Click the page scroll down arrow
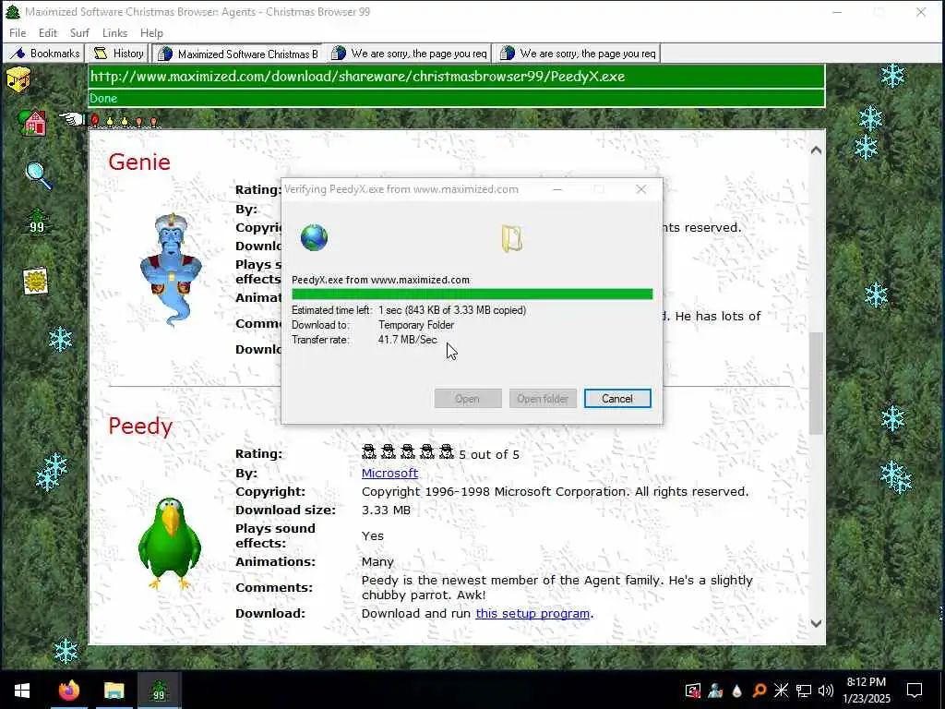The height and width of the screenshot is (709, 945). pyautogui.click(x=816, y=624)
